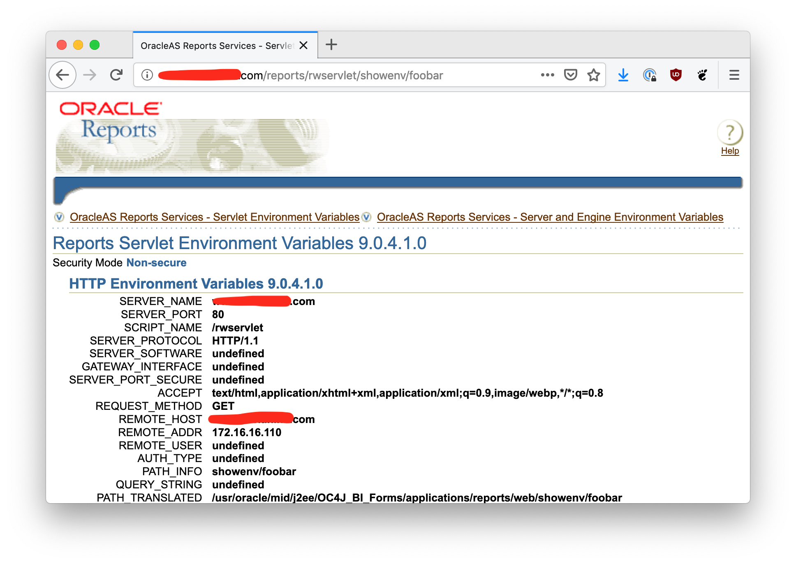This screenshot has height=564, width=796.
Task: Click the SERVER_NAME label
Action: 161,301
